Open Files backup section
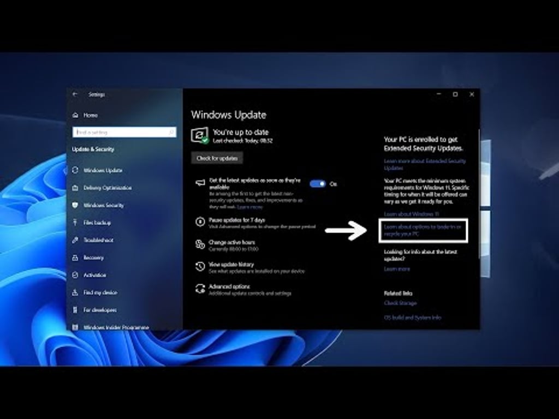The height and width of the screenshot is (419, 559). pyautogui.click(x=97, y=223)
